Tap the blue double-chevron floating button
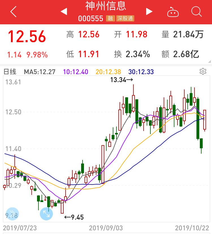212x234 pixels. 12,214
